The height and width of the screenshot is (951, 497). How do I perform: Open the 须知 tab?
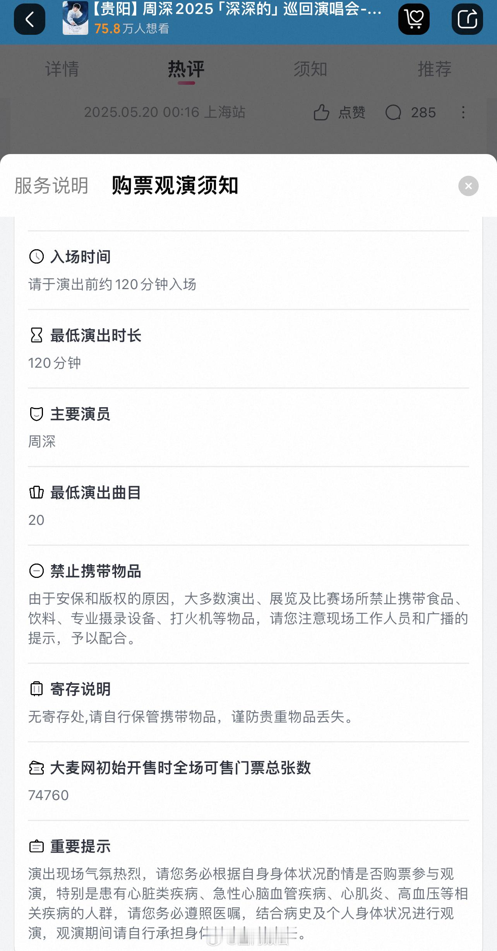coord(310,69)
